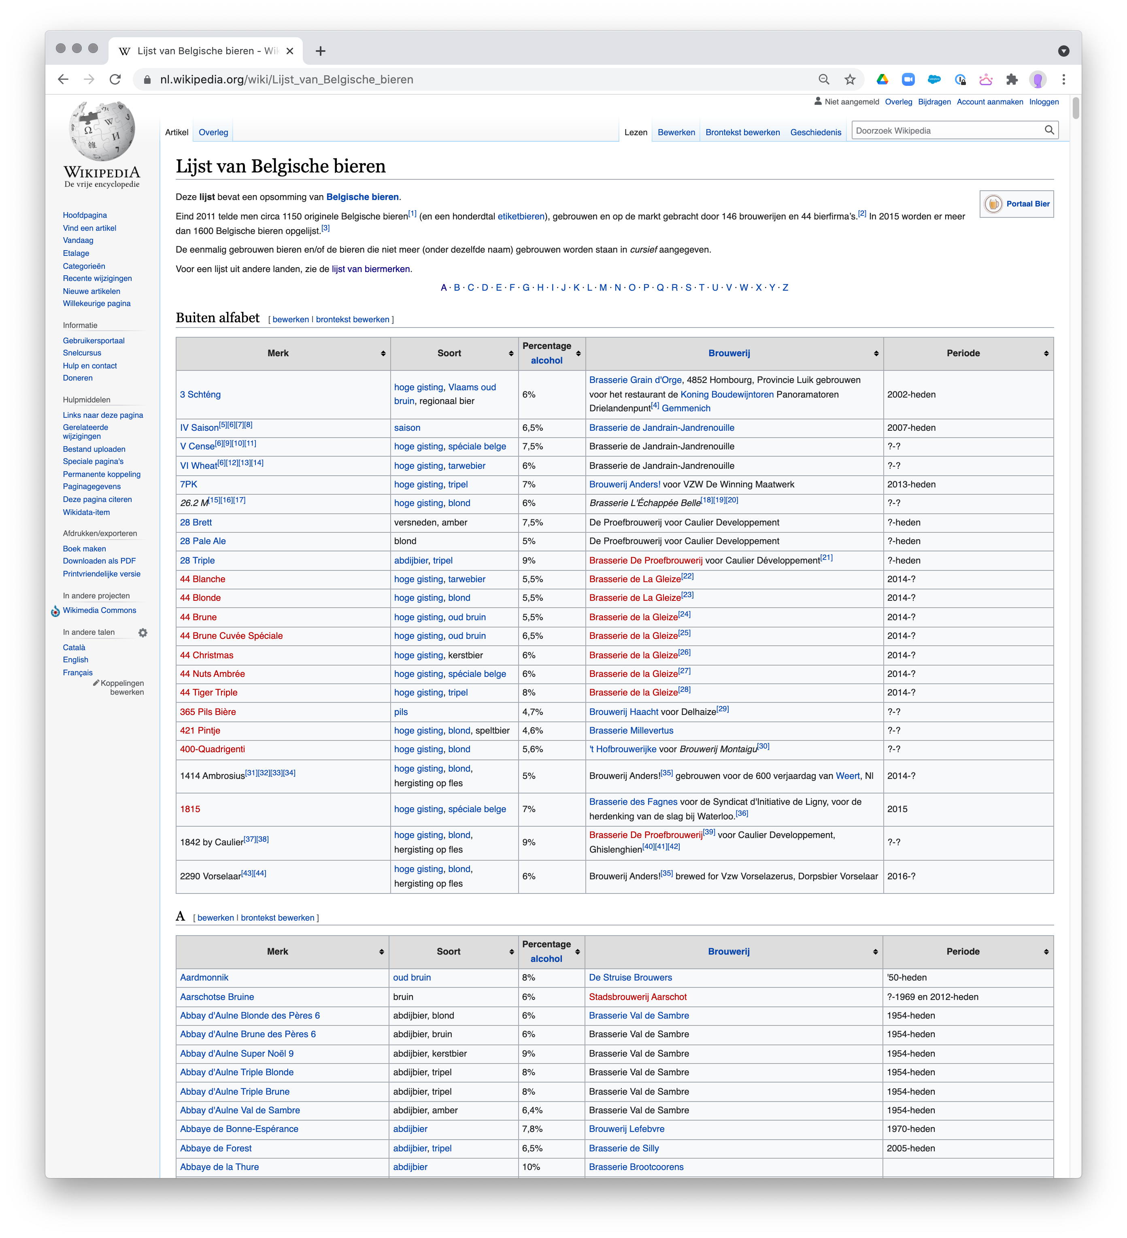Open the Aardmonnik beer link
This screenshot has width=1127, height=1238.
pyautogui.click(x=204, y=978)
